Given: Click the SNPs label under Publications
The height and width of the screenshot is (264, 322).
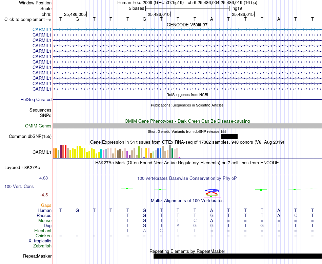Looking at the screenshot, I should 46,116.
